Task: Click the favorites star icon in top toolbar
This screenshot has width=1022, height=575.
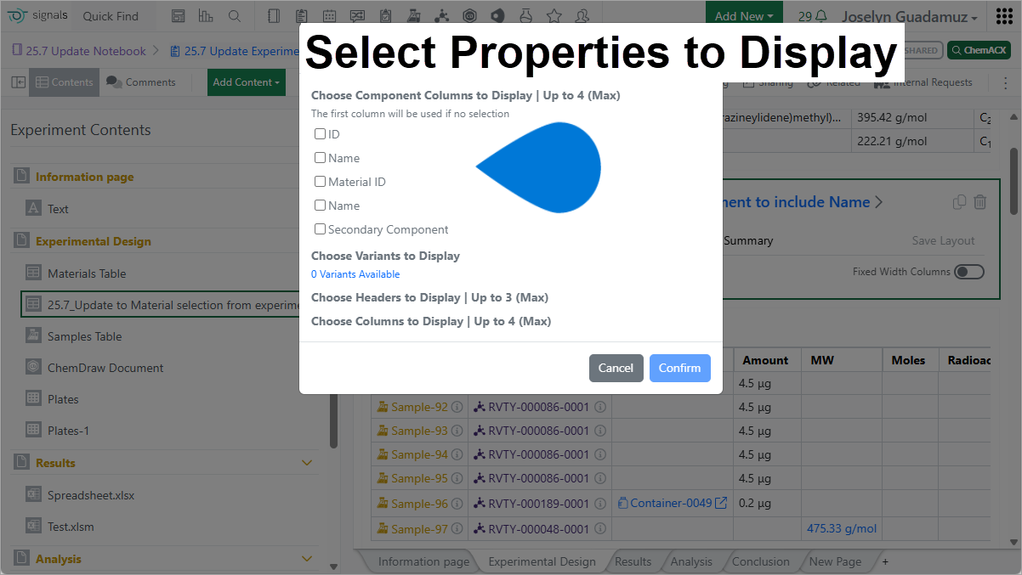Action: 554,16
